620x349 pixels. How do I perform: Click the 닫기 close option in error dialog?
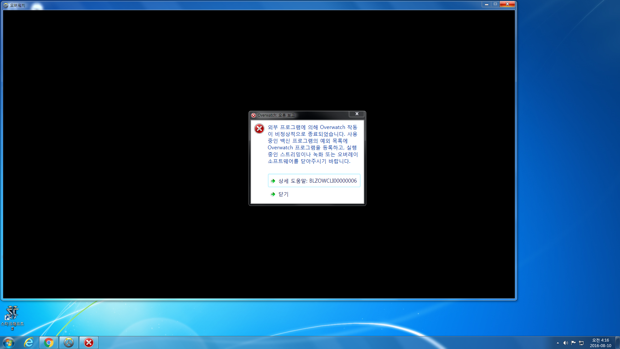(x=283, y=194)
